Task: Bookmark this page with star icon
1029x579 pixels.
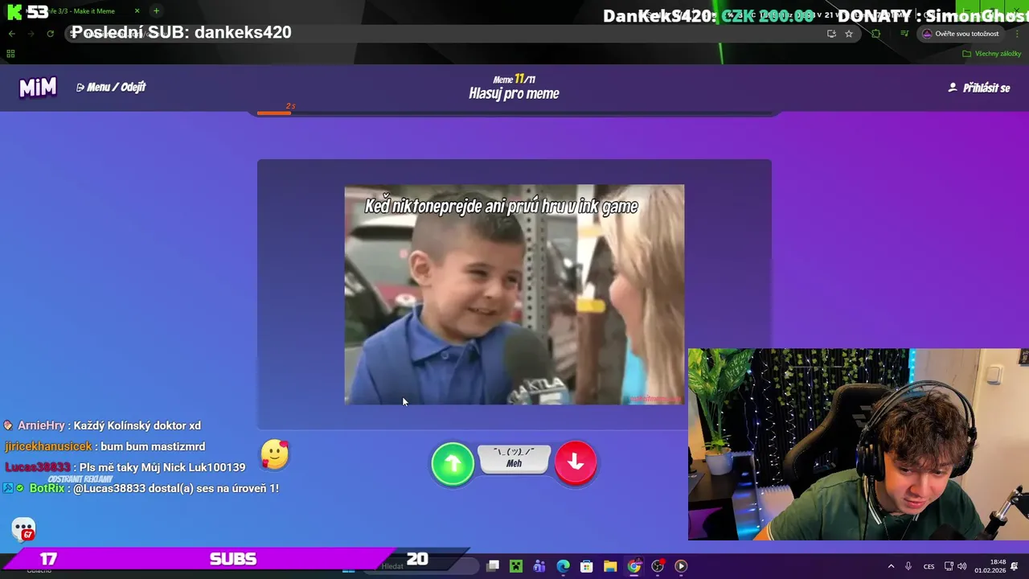Action: point(849,34)
